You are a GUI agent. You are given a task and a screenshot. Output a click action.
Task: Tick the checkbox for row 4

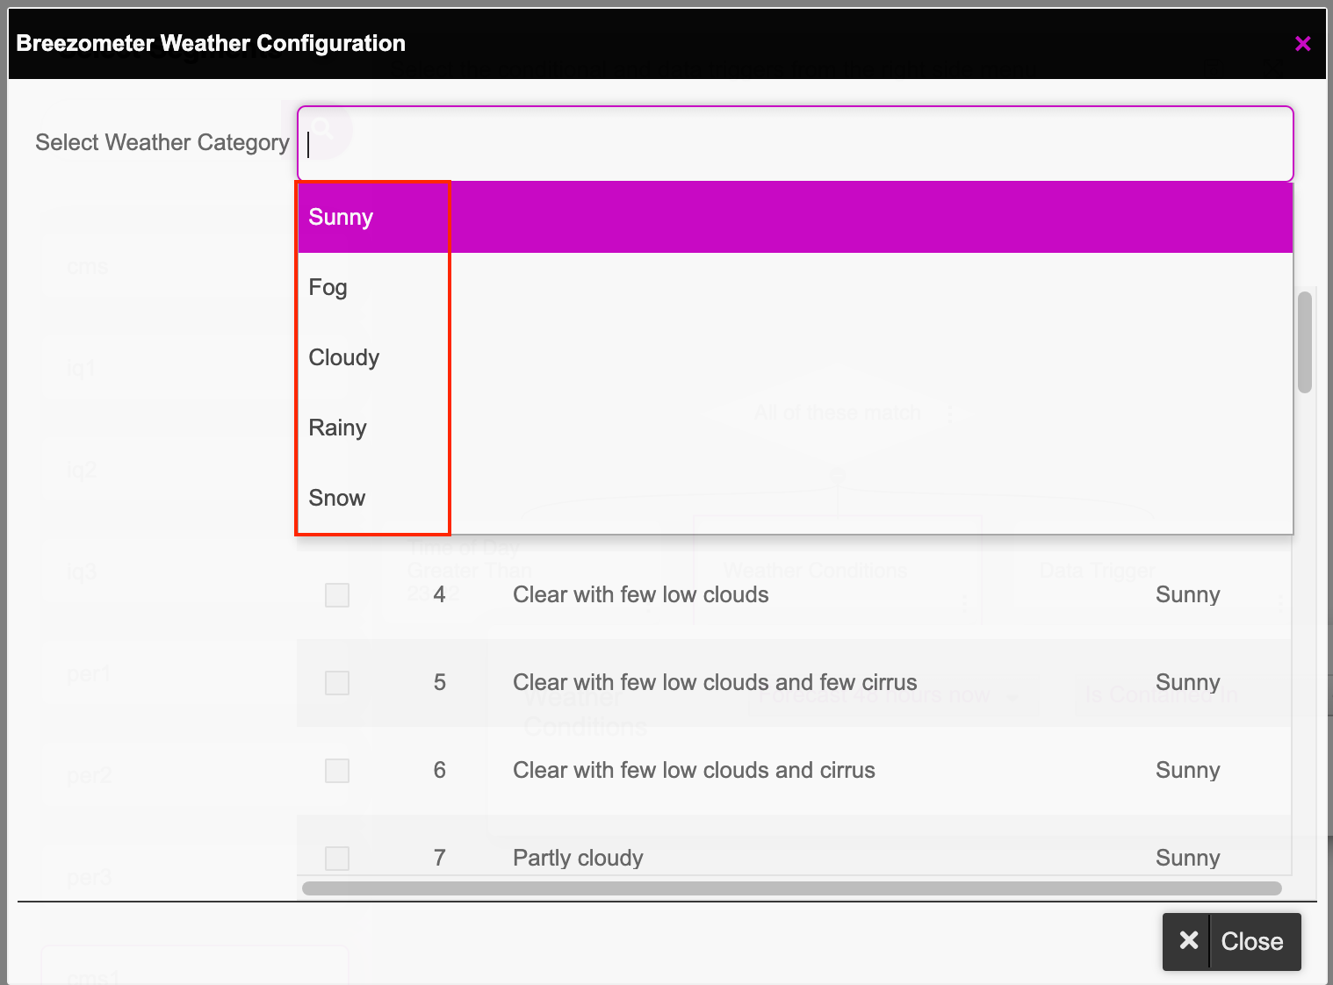click(337, 595)
